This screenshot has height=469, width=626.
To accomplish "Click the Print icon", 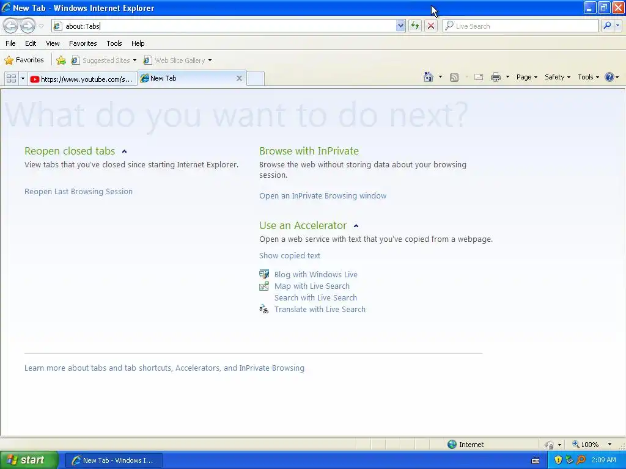I will [495, 77].
